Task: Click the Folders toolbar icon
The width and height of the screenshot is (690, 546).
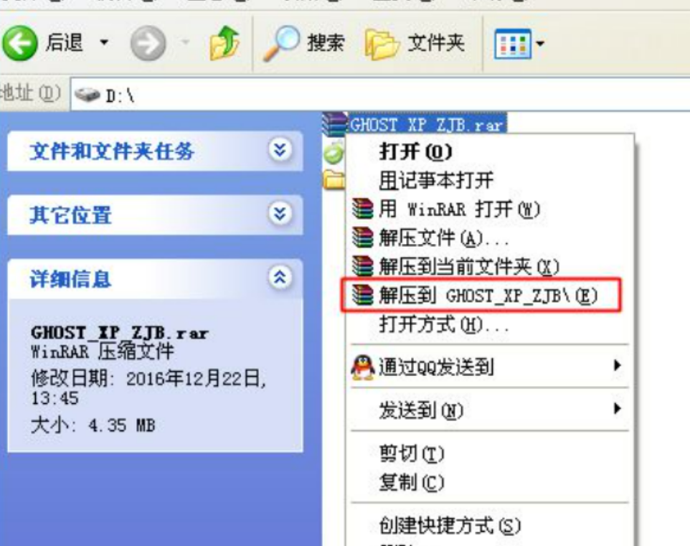Action: [x=382, y=44]
